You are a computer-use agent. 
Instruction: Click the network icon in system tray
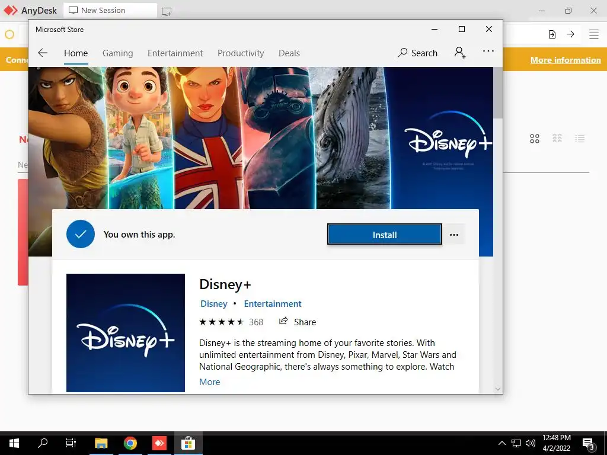click(x=516, y=443)
